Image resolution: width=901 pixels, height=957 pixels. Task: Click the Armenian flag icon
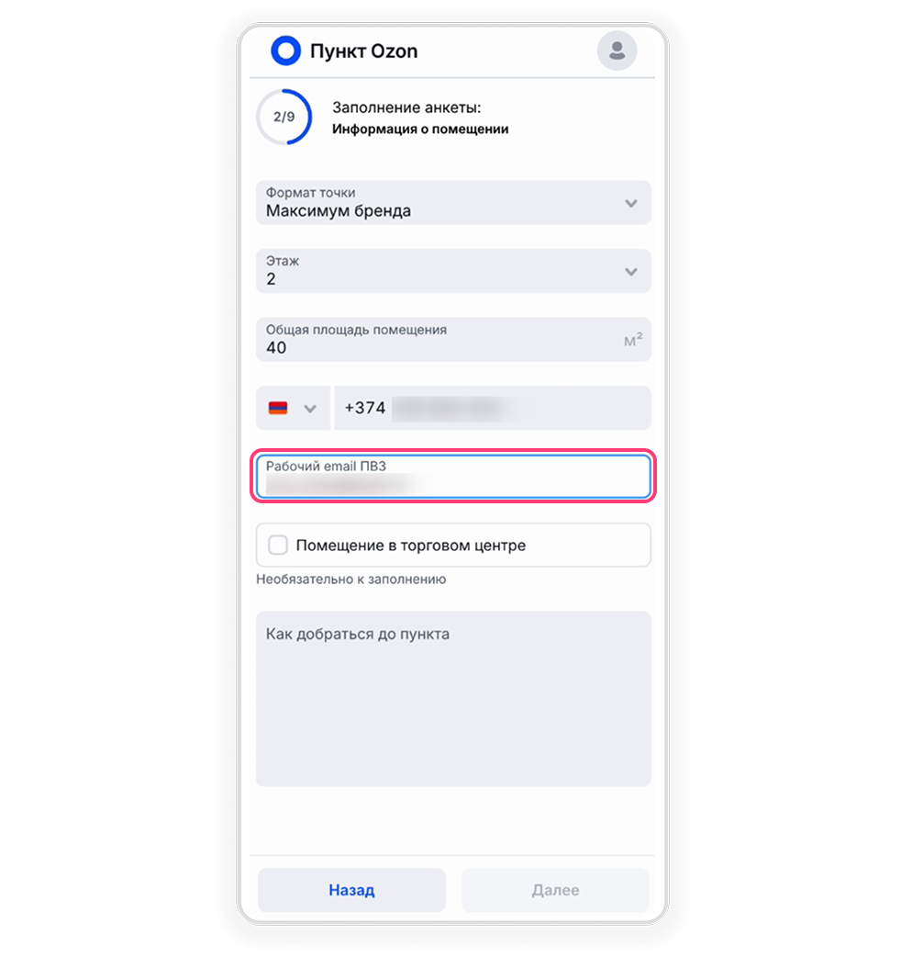(278, 409)
